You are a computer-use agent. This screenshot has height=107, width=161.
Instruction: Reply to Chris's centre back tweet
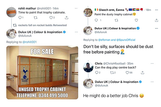pos(97,73)
